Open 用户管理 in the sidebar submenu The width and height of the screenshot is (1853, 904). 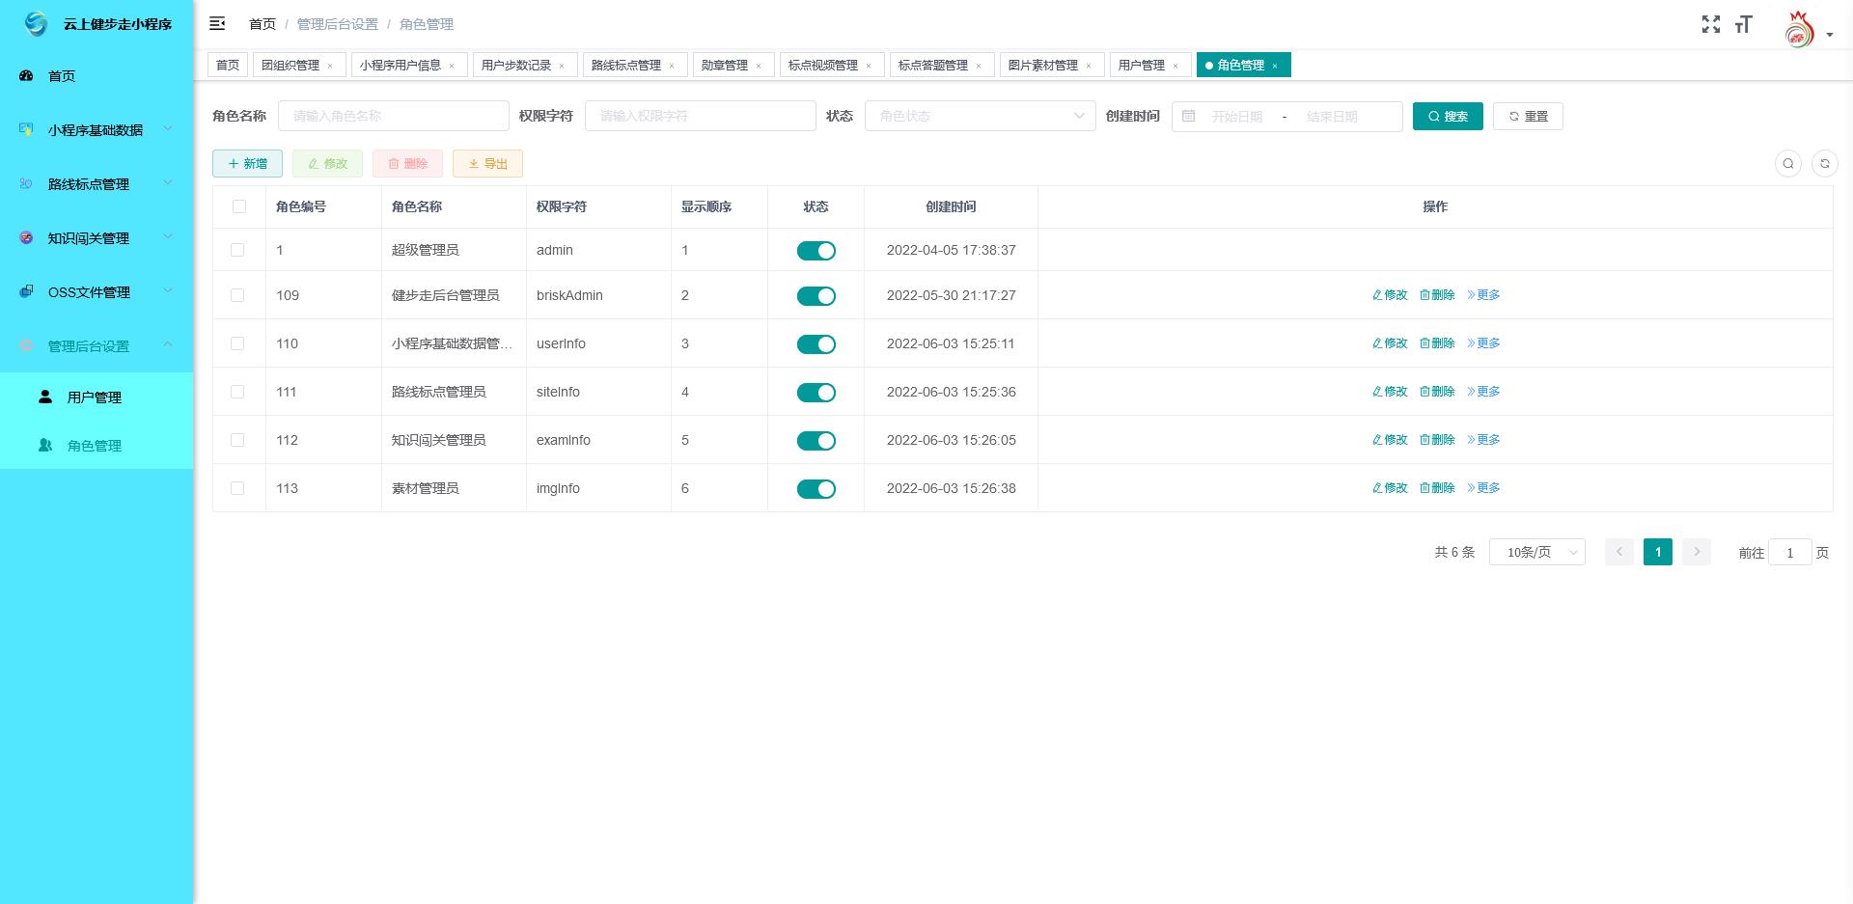95,397
